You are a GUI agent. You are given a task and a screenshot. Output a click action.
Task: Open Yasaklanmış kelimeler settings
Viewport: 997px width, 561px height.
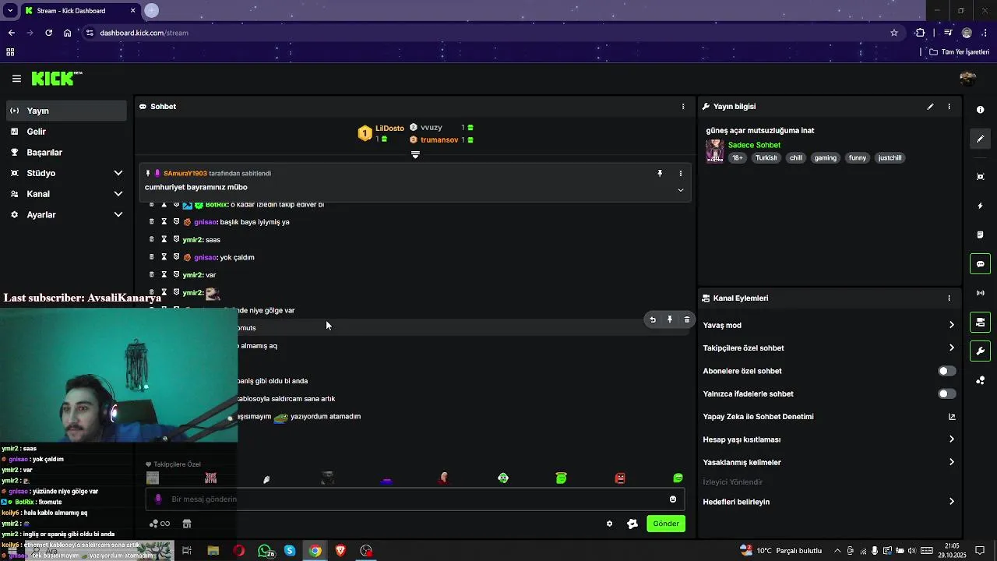click(829, 462)
